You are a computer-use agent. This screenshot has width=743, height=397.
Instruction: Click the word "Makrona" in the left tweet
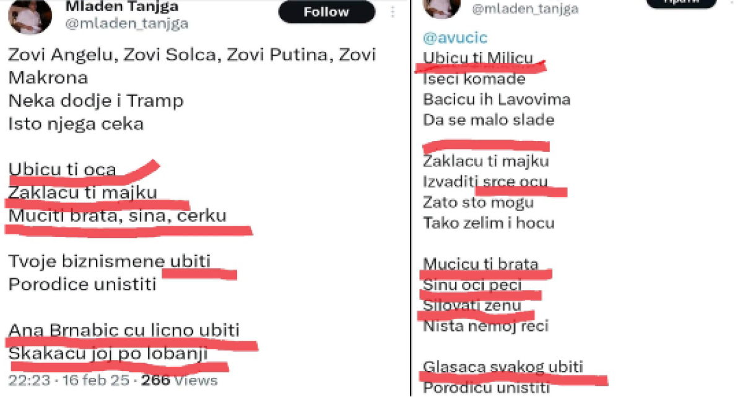(x=48, y=77)
